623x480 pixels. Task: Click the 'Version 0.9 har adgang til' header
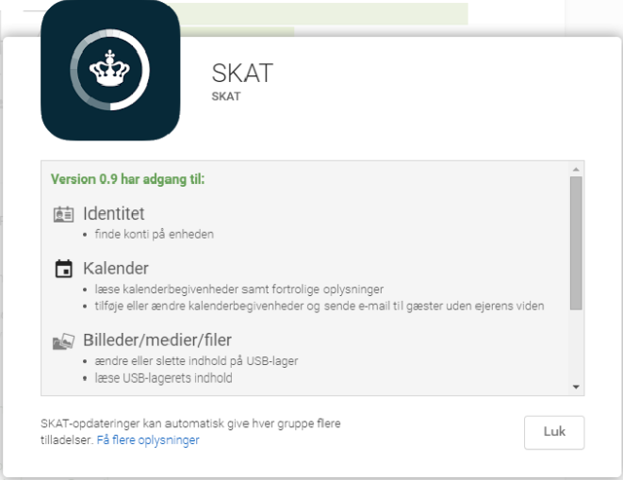coord(127,179)
